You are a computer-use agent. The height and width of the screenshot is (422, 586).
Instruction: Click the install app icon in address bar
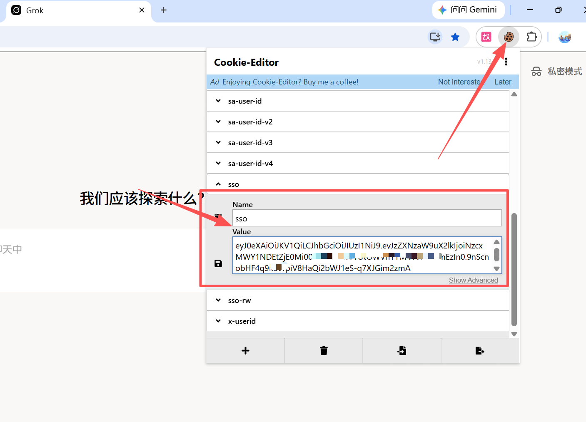(435, 37)
